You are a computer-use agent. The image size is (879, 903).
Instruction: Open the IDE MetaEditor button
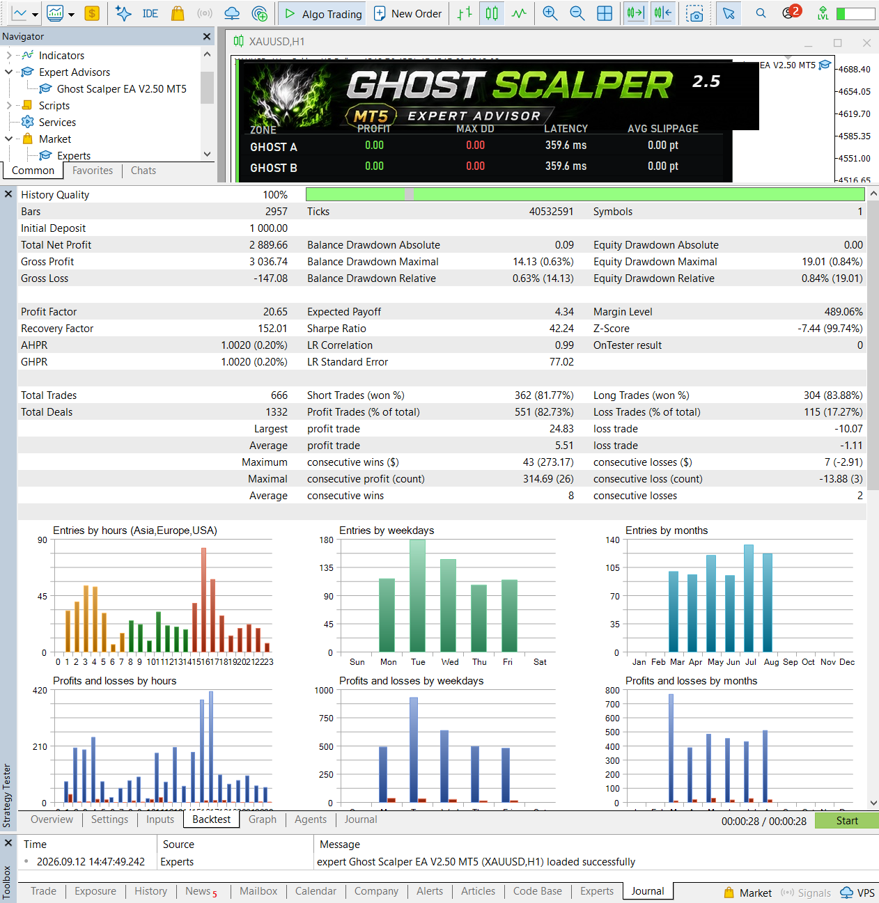tap(150, 13)
